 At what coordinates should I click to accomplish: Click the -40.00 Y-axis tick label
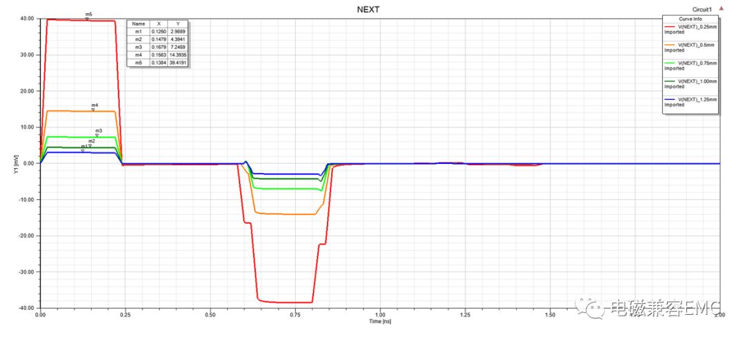(x=26, y=308)
